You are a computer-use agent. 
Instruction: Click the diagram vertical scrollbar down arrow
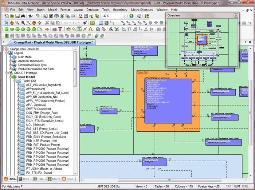click(251, 176)
